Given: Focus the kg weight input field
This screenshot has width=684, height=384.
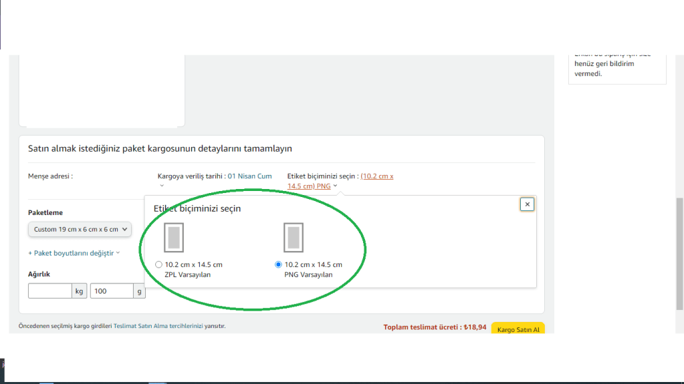Looking at the screenshot, I should click(50, 291).
